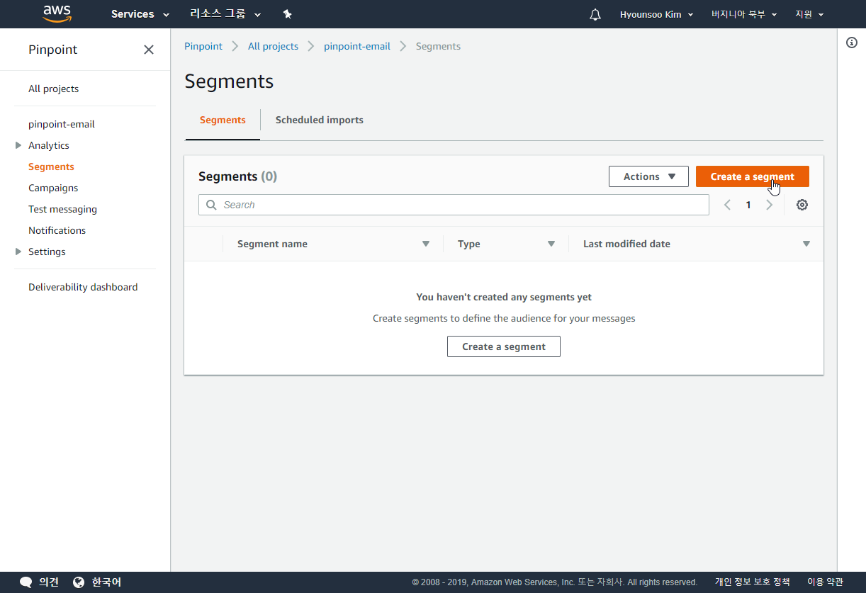The image size is (866, 593).
Task: Click Settings label in sidebar
Action: 47,252
